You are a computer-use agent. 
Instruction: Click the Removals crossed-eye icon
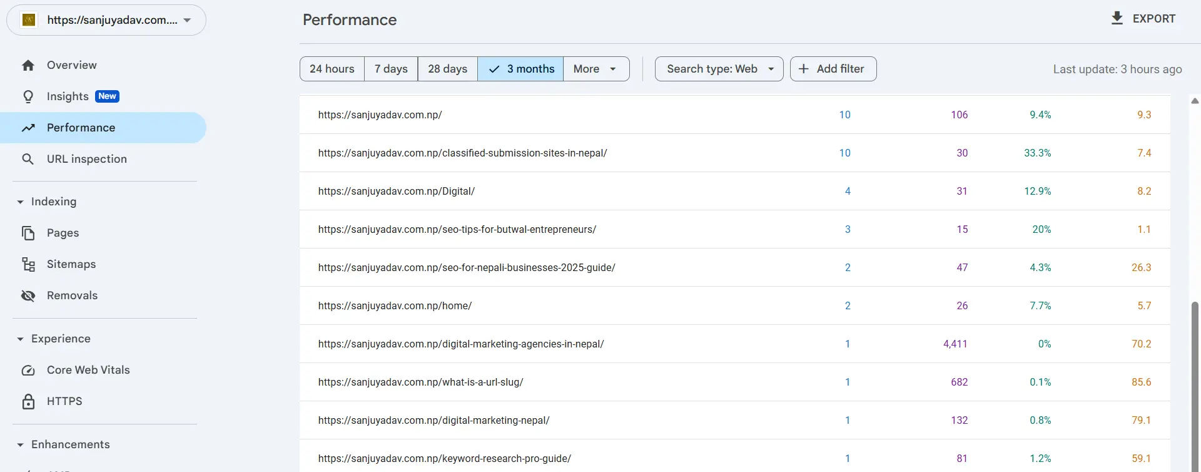[x=28, y=295]
